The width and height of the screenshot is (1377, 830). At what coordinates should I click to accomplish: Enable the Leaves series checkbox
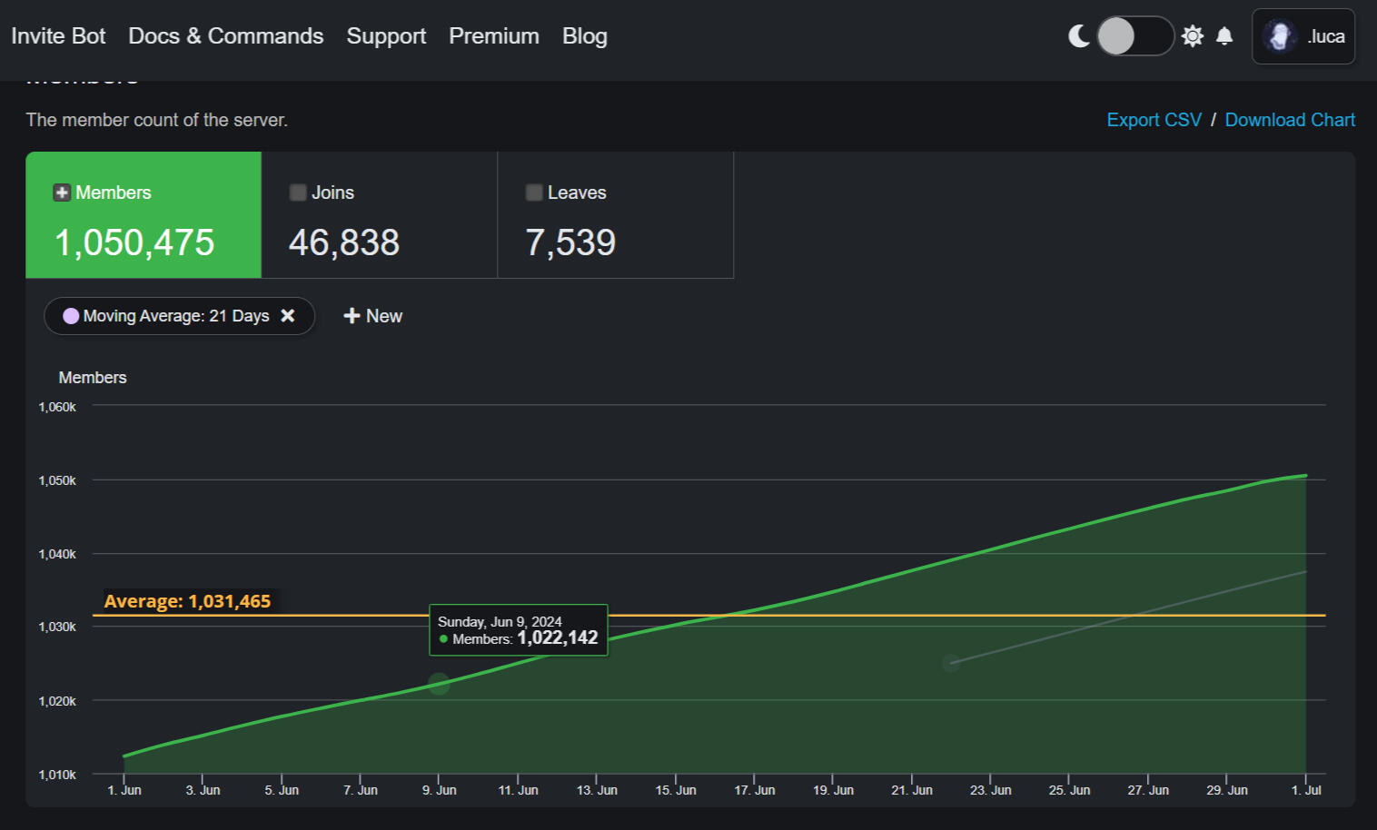[534, 193]
